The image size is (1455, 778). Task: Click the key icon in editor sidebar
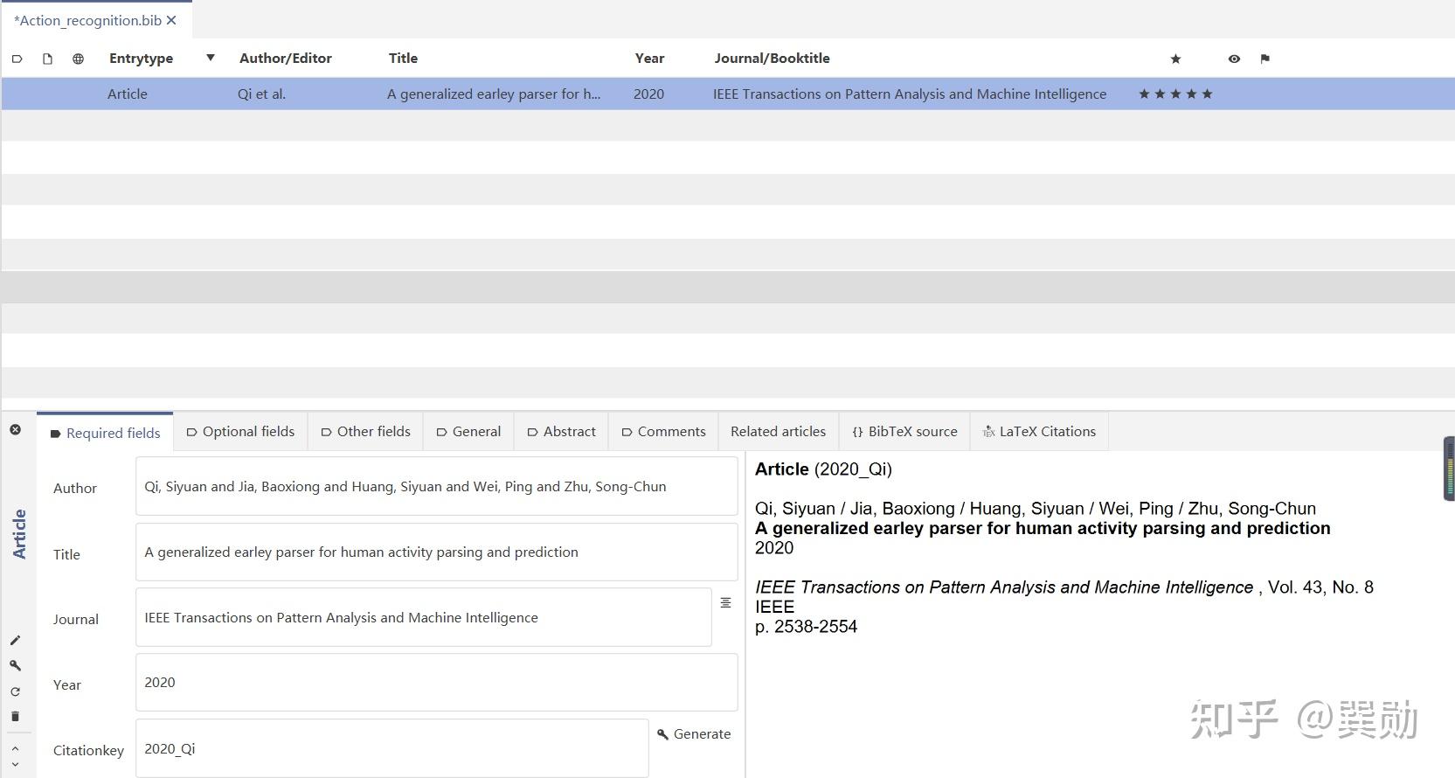[x=15, y=665]
